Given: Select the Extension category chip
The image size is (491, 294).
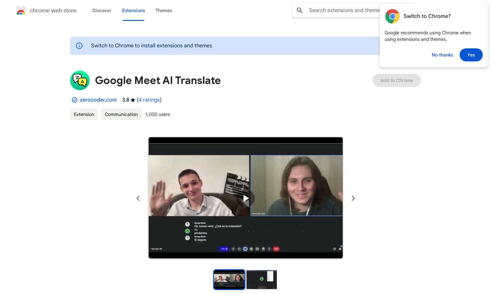Looking at the screenshot, I should point(84,114).
